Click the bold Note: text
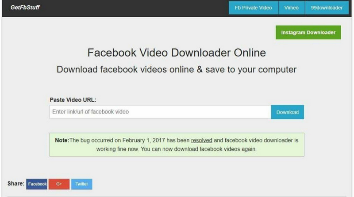The width and height of the screenshot is (354, 197). tap(62, 140)
